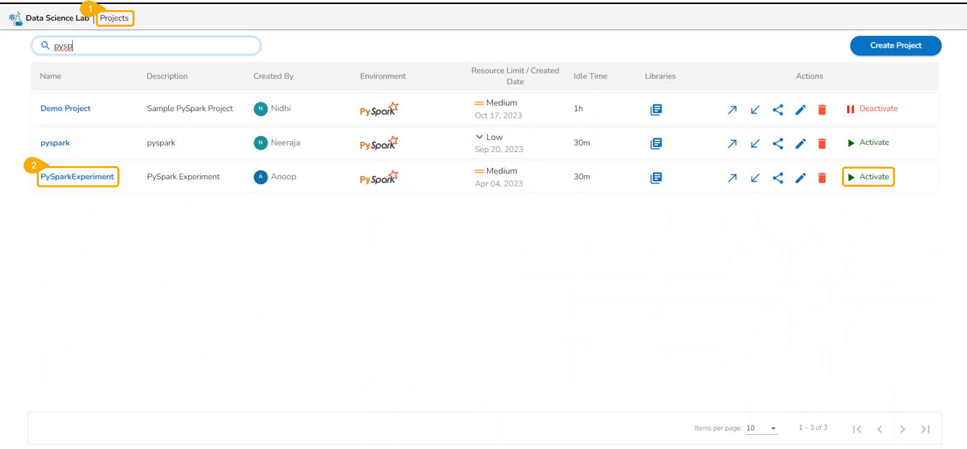
Task: Click the '1 – 3 of 3' pagination range
Action: pos(813,427)
